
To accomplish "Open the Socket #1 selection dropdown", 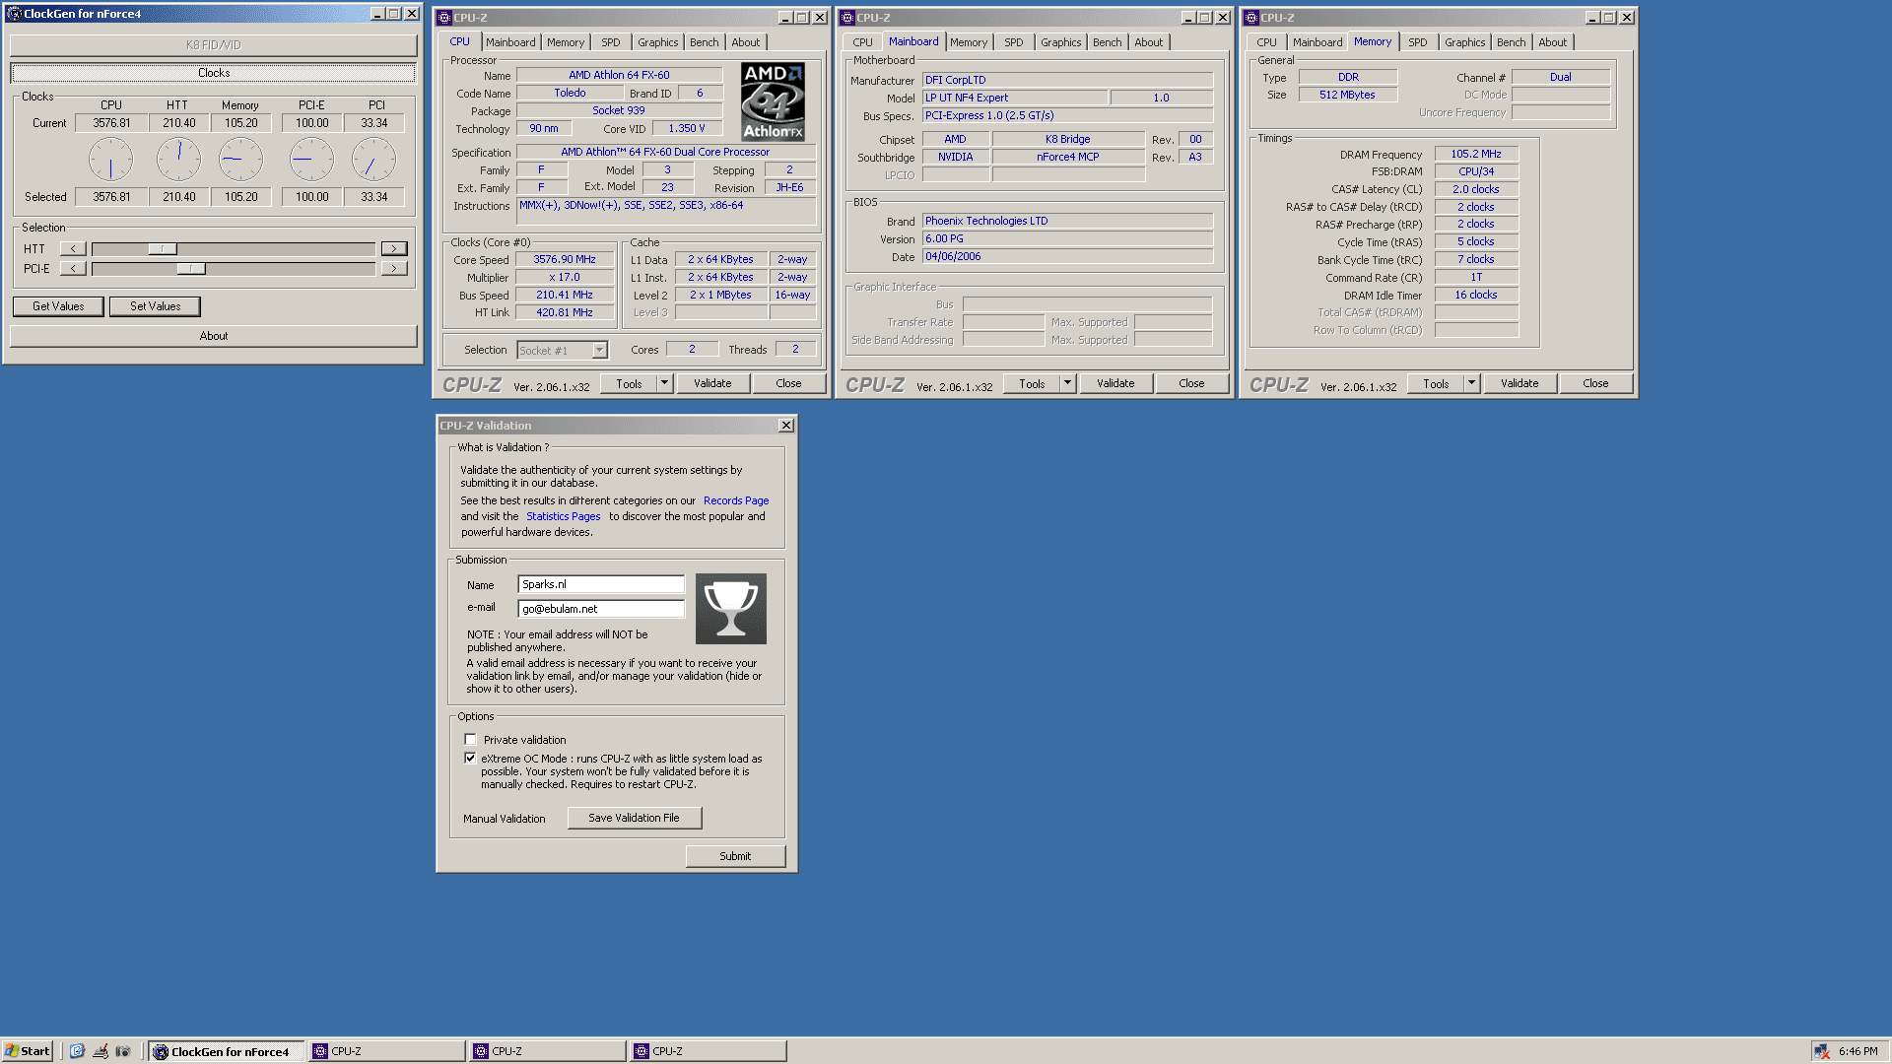I will 599,351.
